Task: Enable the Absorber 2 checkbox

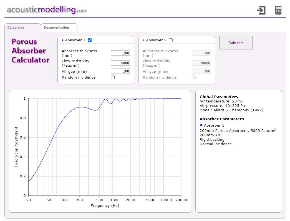Action: (171, 40)
